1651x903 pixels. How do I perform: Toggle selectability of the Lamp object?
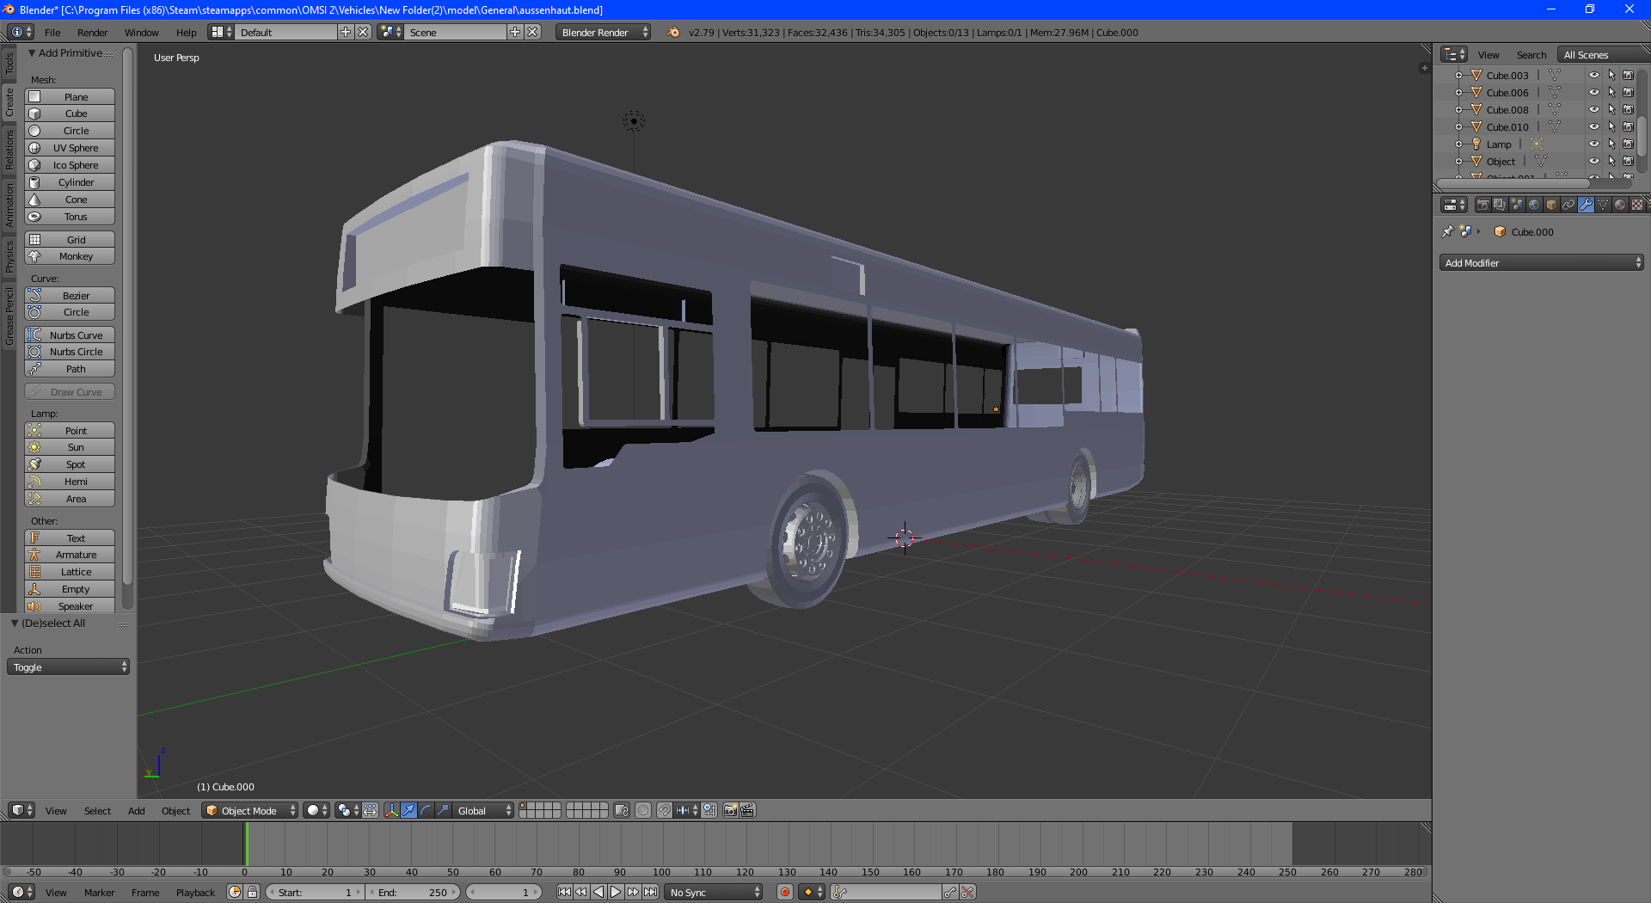[x=1611, y=144]
